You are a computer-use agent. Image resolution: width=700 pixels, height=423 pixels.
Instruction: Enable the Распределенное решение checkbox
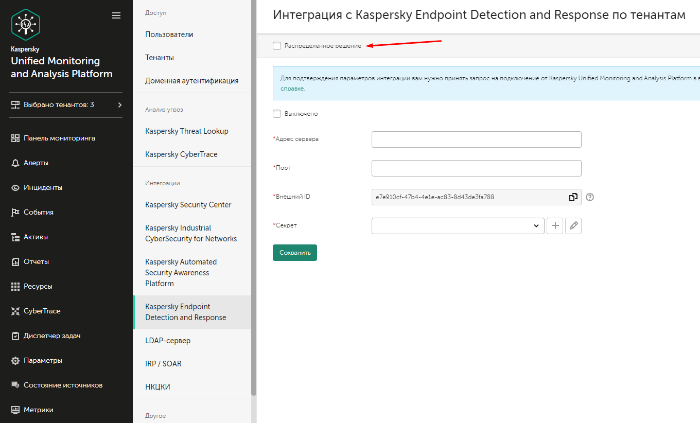[277, 46]
